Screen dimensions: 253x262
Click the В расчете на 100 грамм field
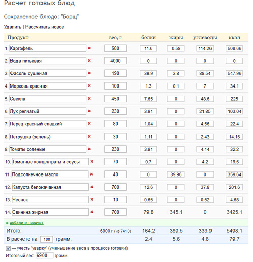[47, 239]
